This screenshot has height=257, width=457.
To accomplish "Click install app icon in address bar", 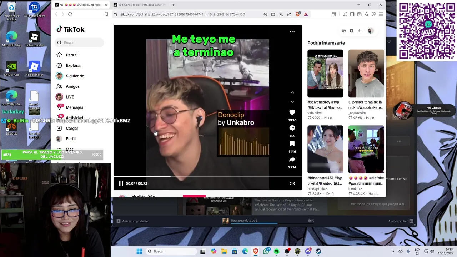I will (x=273, y=14).
